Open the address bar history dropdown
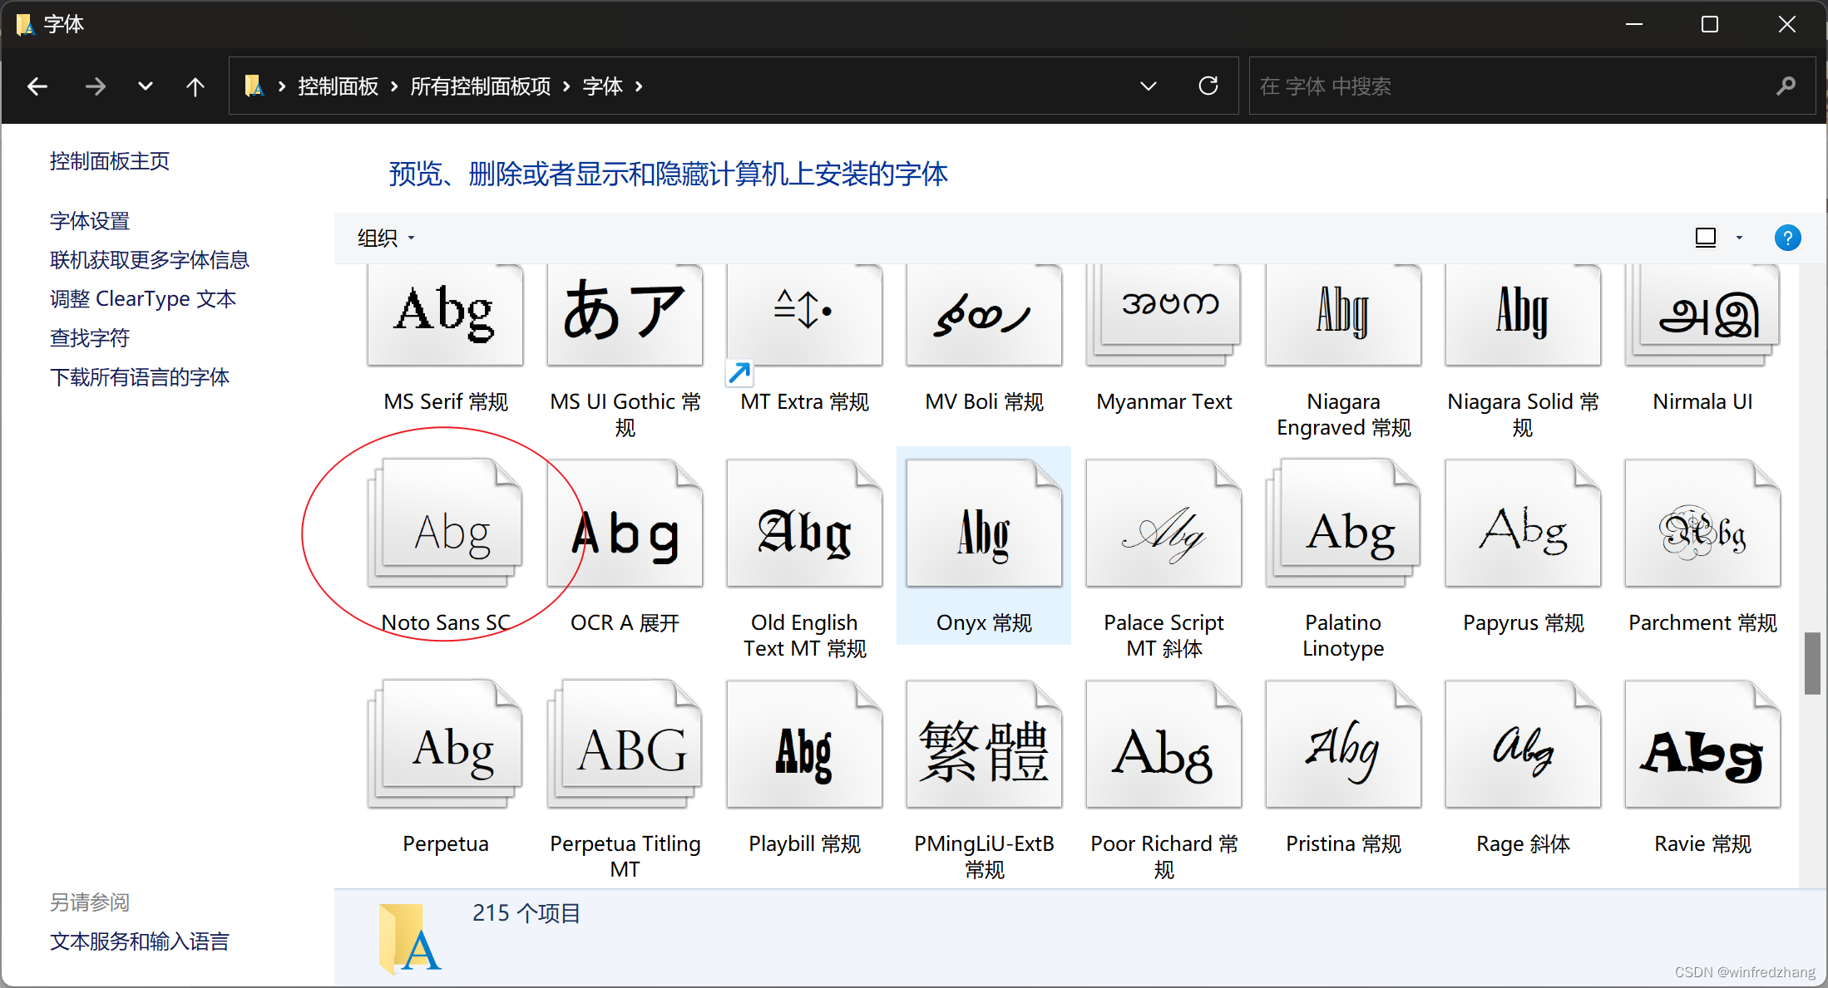Screen dimensions: 1828x988 [x=1149, y=86]
